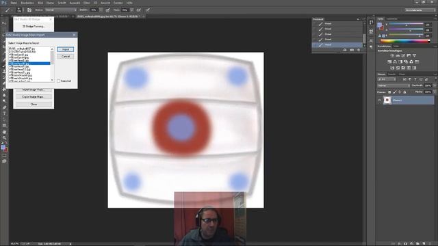Click the Close button in the Bridge window
Viewport: 438px width, 246px height.
pos(34,105)
